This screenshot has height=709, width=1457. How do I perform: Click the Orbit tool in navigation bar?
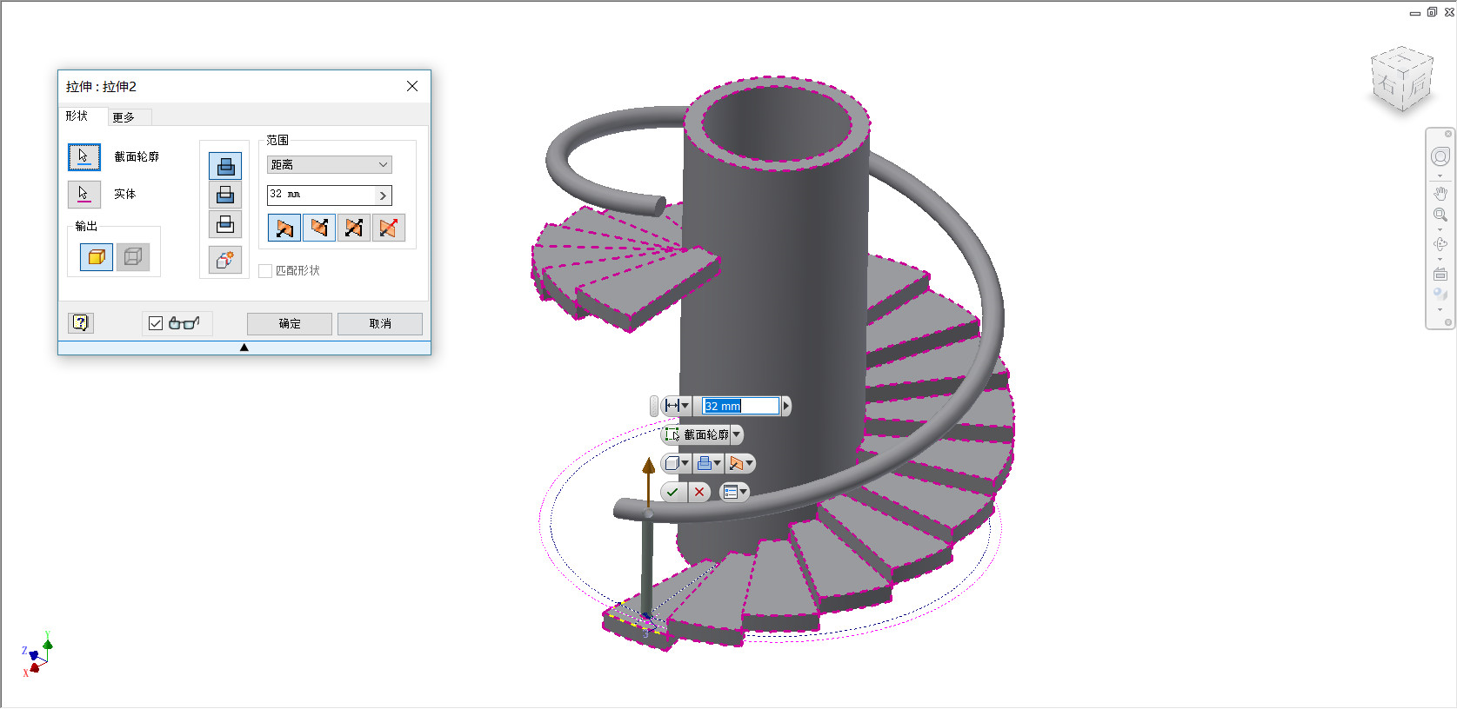coord(1440,244)
